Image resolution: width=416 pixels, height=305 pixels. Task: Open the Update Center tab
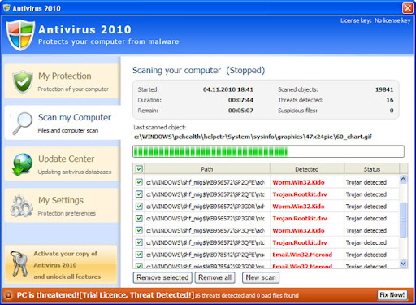click(63, 164)
